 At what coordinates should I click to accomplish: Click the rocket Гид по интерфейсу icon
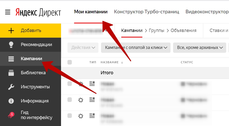click(11, 115)
